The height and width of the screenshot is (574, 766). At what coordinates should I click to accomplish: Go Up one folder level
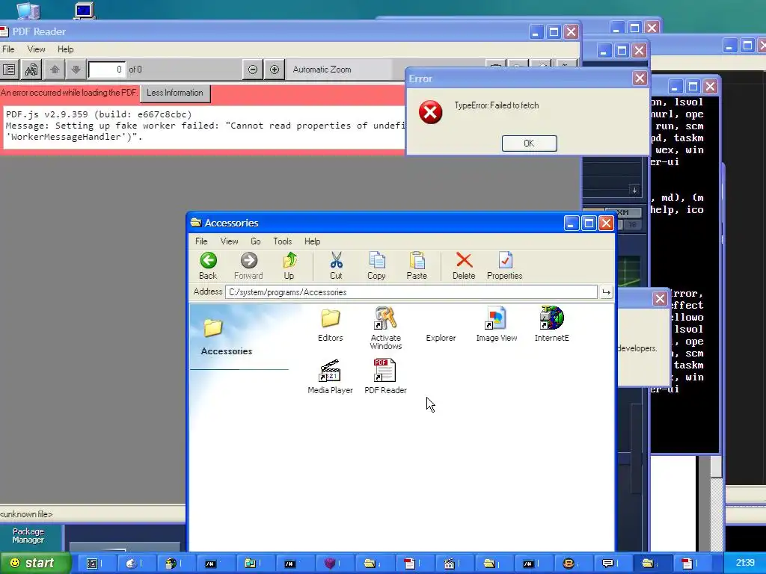[289, 266]
